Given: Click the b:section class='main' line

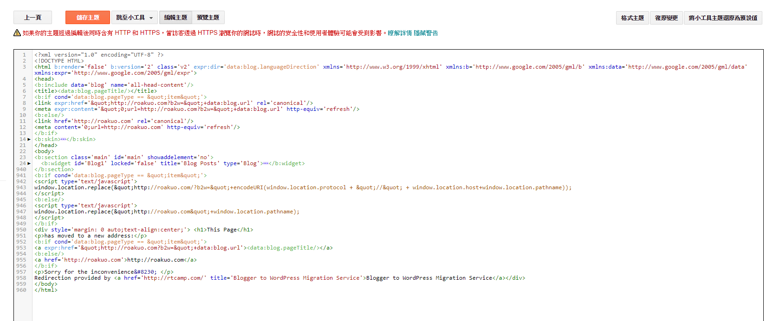Looking at the screenshot, I should 124,157.
